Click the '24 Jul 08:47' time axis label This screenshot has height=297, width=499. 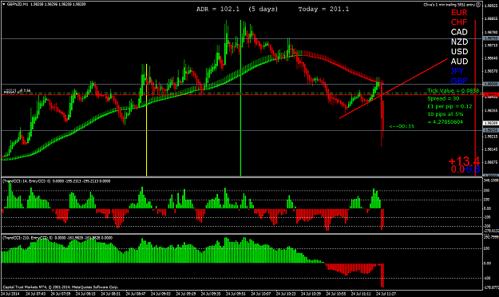[136, 294]
